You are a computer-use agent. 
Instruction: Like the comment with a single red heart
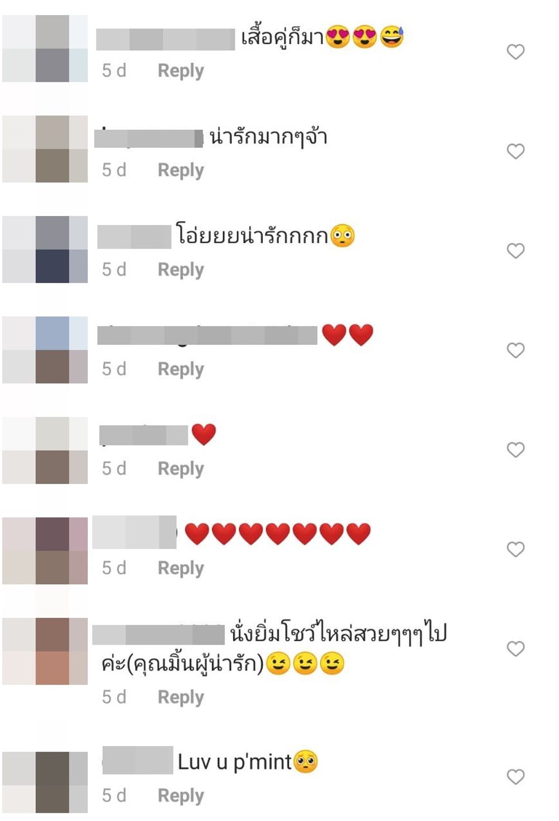tap(515, 450)
